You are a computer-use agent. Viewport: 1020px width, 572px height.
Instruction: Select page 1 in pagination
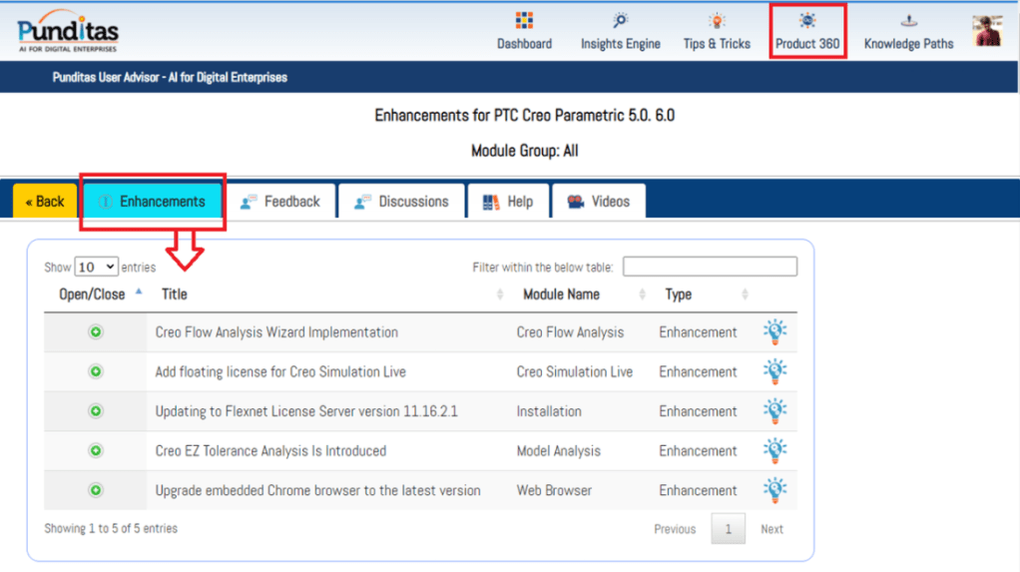tap(728, 529)
